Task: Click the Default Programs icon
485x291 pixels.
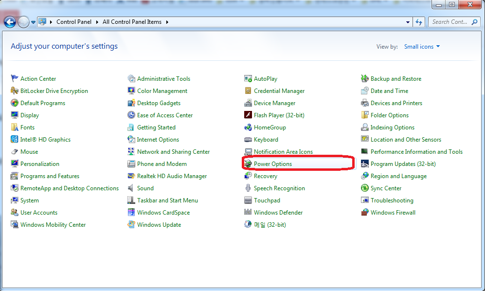Action: point(14,103)
